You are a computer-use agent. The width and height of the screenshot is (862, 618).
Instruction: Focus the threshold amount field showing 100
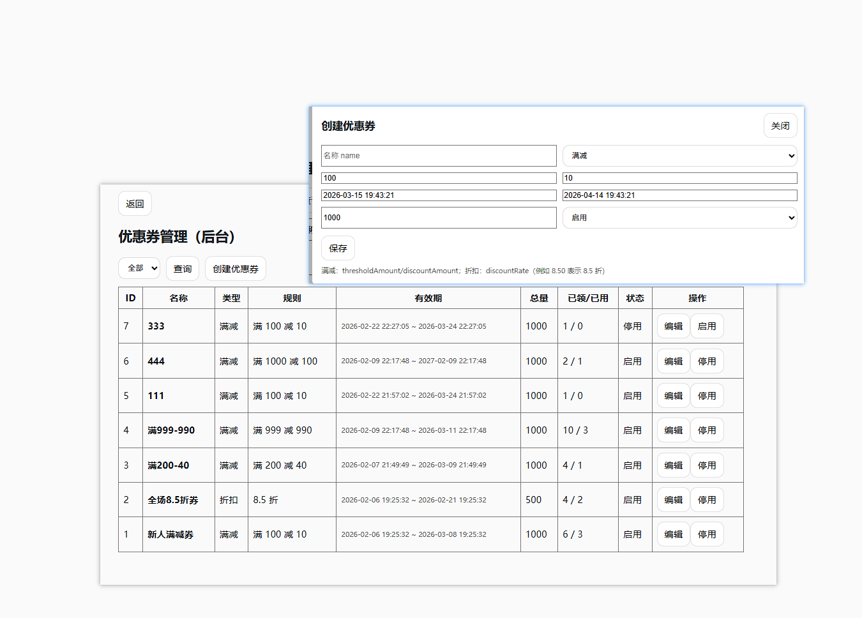[439, 178]
